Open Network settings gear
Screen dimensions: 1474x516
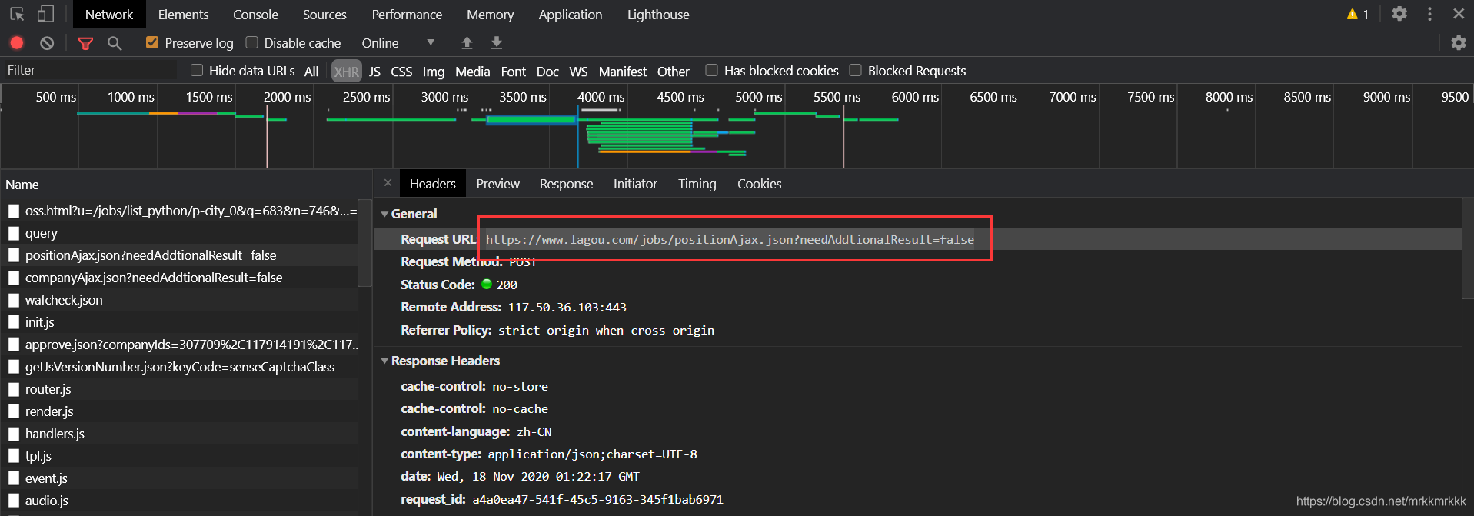point(1459,43)
